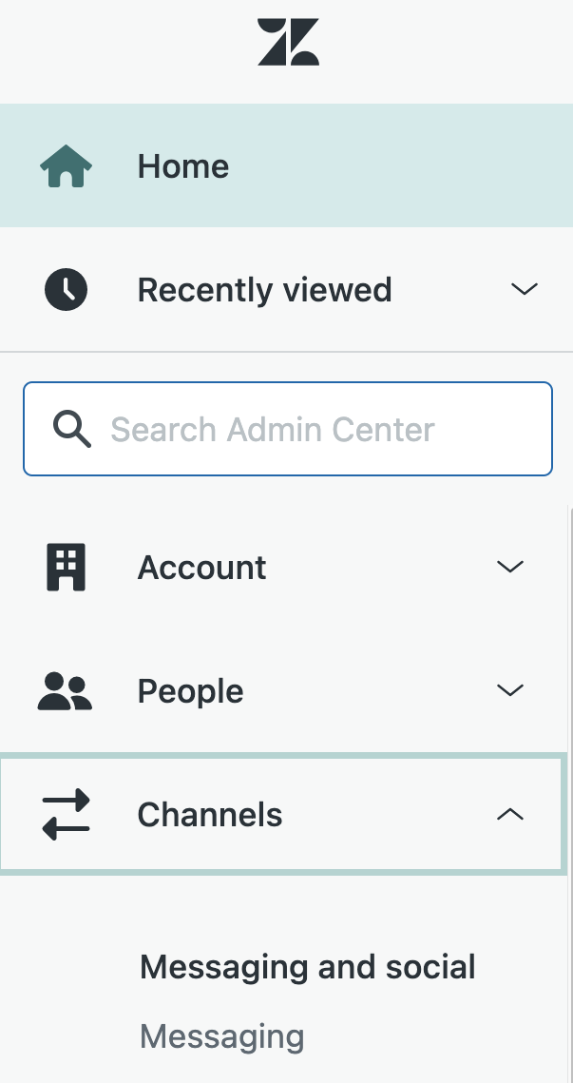
Task: Click the People group icon
Action: pos(66,691)
